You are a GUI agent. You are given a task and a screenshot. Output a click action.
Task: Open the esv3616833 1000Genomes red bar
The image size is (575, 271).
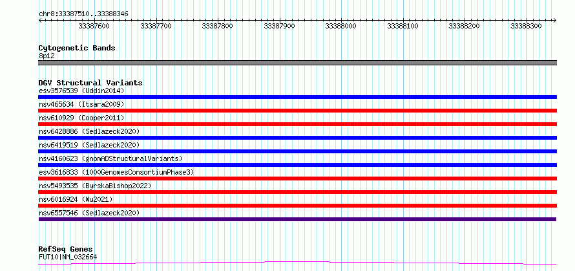point(297,179)
